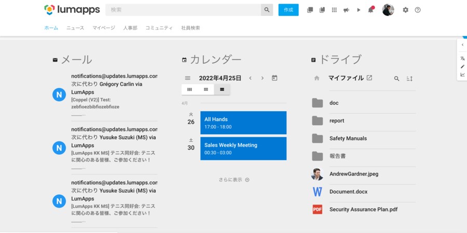This screenshot has height=233, width=467.
Task: Open settings gear in header
Action: pos(405,10)
